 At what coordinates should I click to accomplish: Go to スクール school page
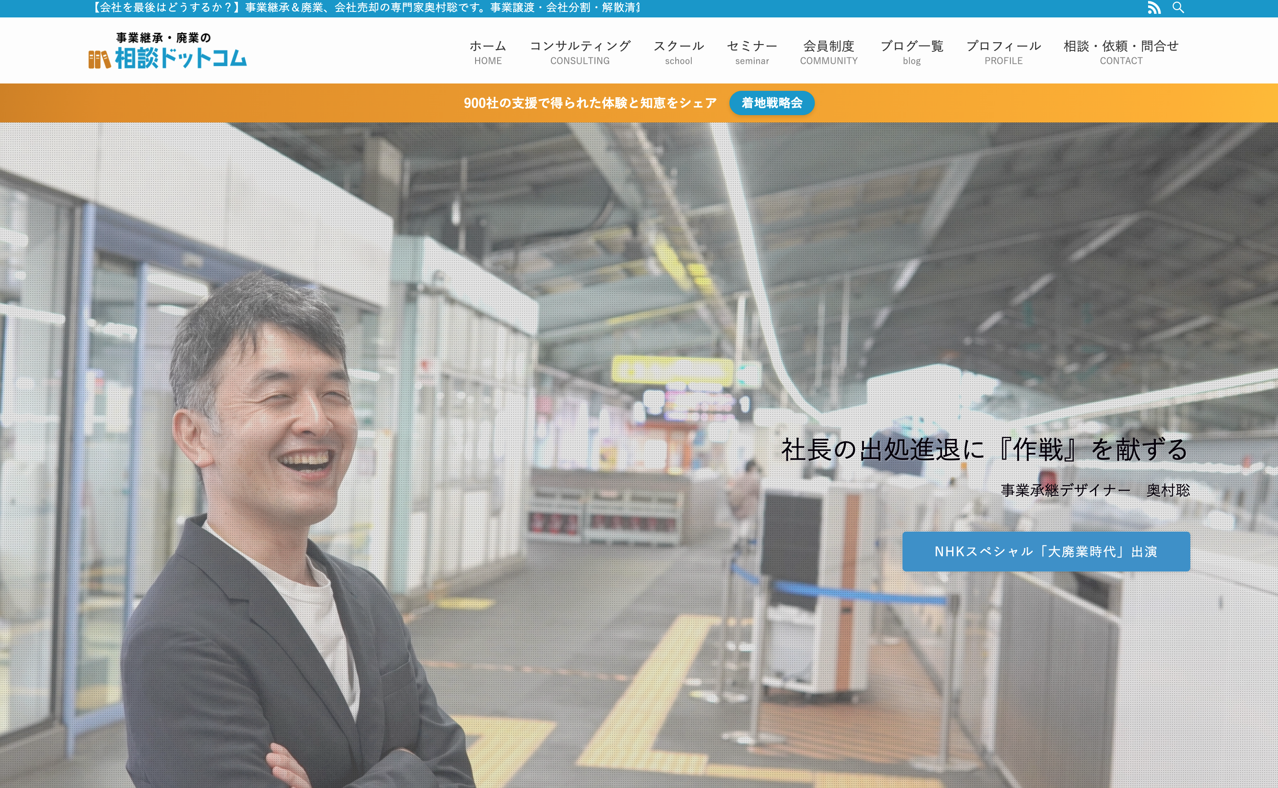[x=678, y=52]
